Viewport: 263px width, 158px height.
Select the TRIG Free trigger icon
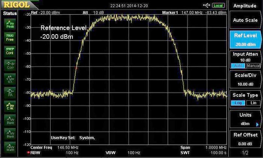coord(10,37)
